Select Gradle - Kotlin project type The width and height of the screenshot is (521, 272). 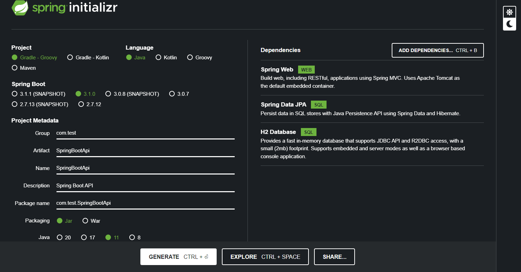pyautogui.click(x=88, y=58)
